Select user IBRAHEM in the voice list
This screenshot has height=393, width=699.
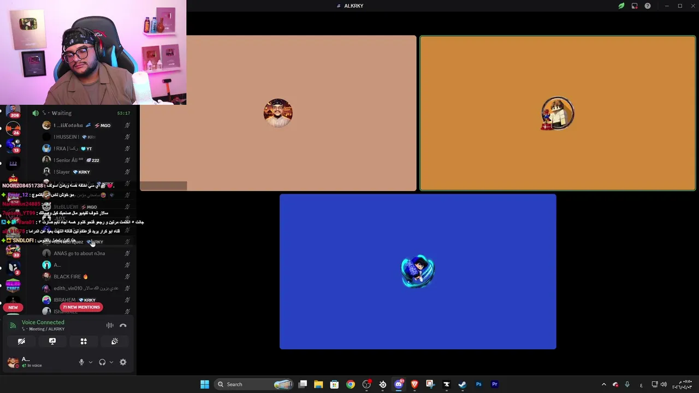coord(86,300)
